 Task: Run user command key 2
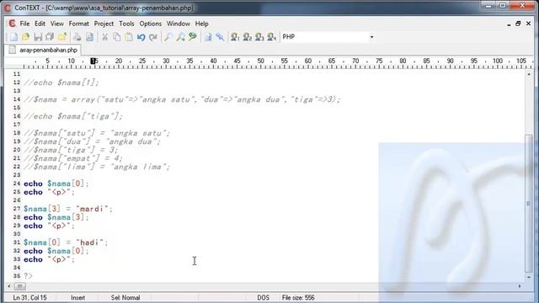click(x=248, y=37)
